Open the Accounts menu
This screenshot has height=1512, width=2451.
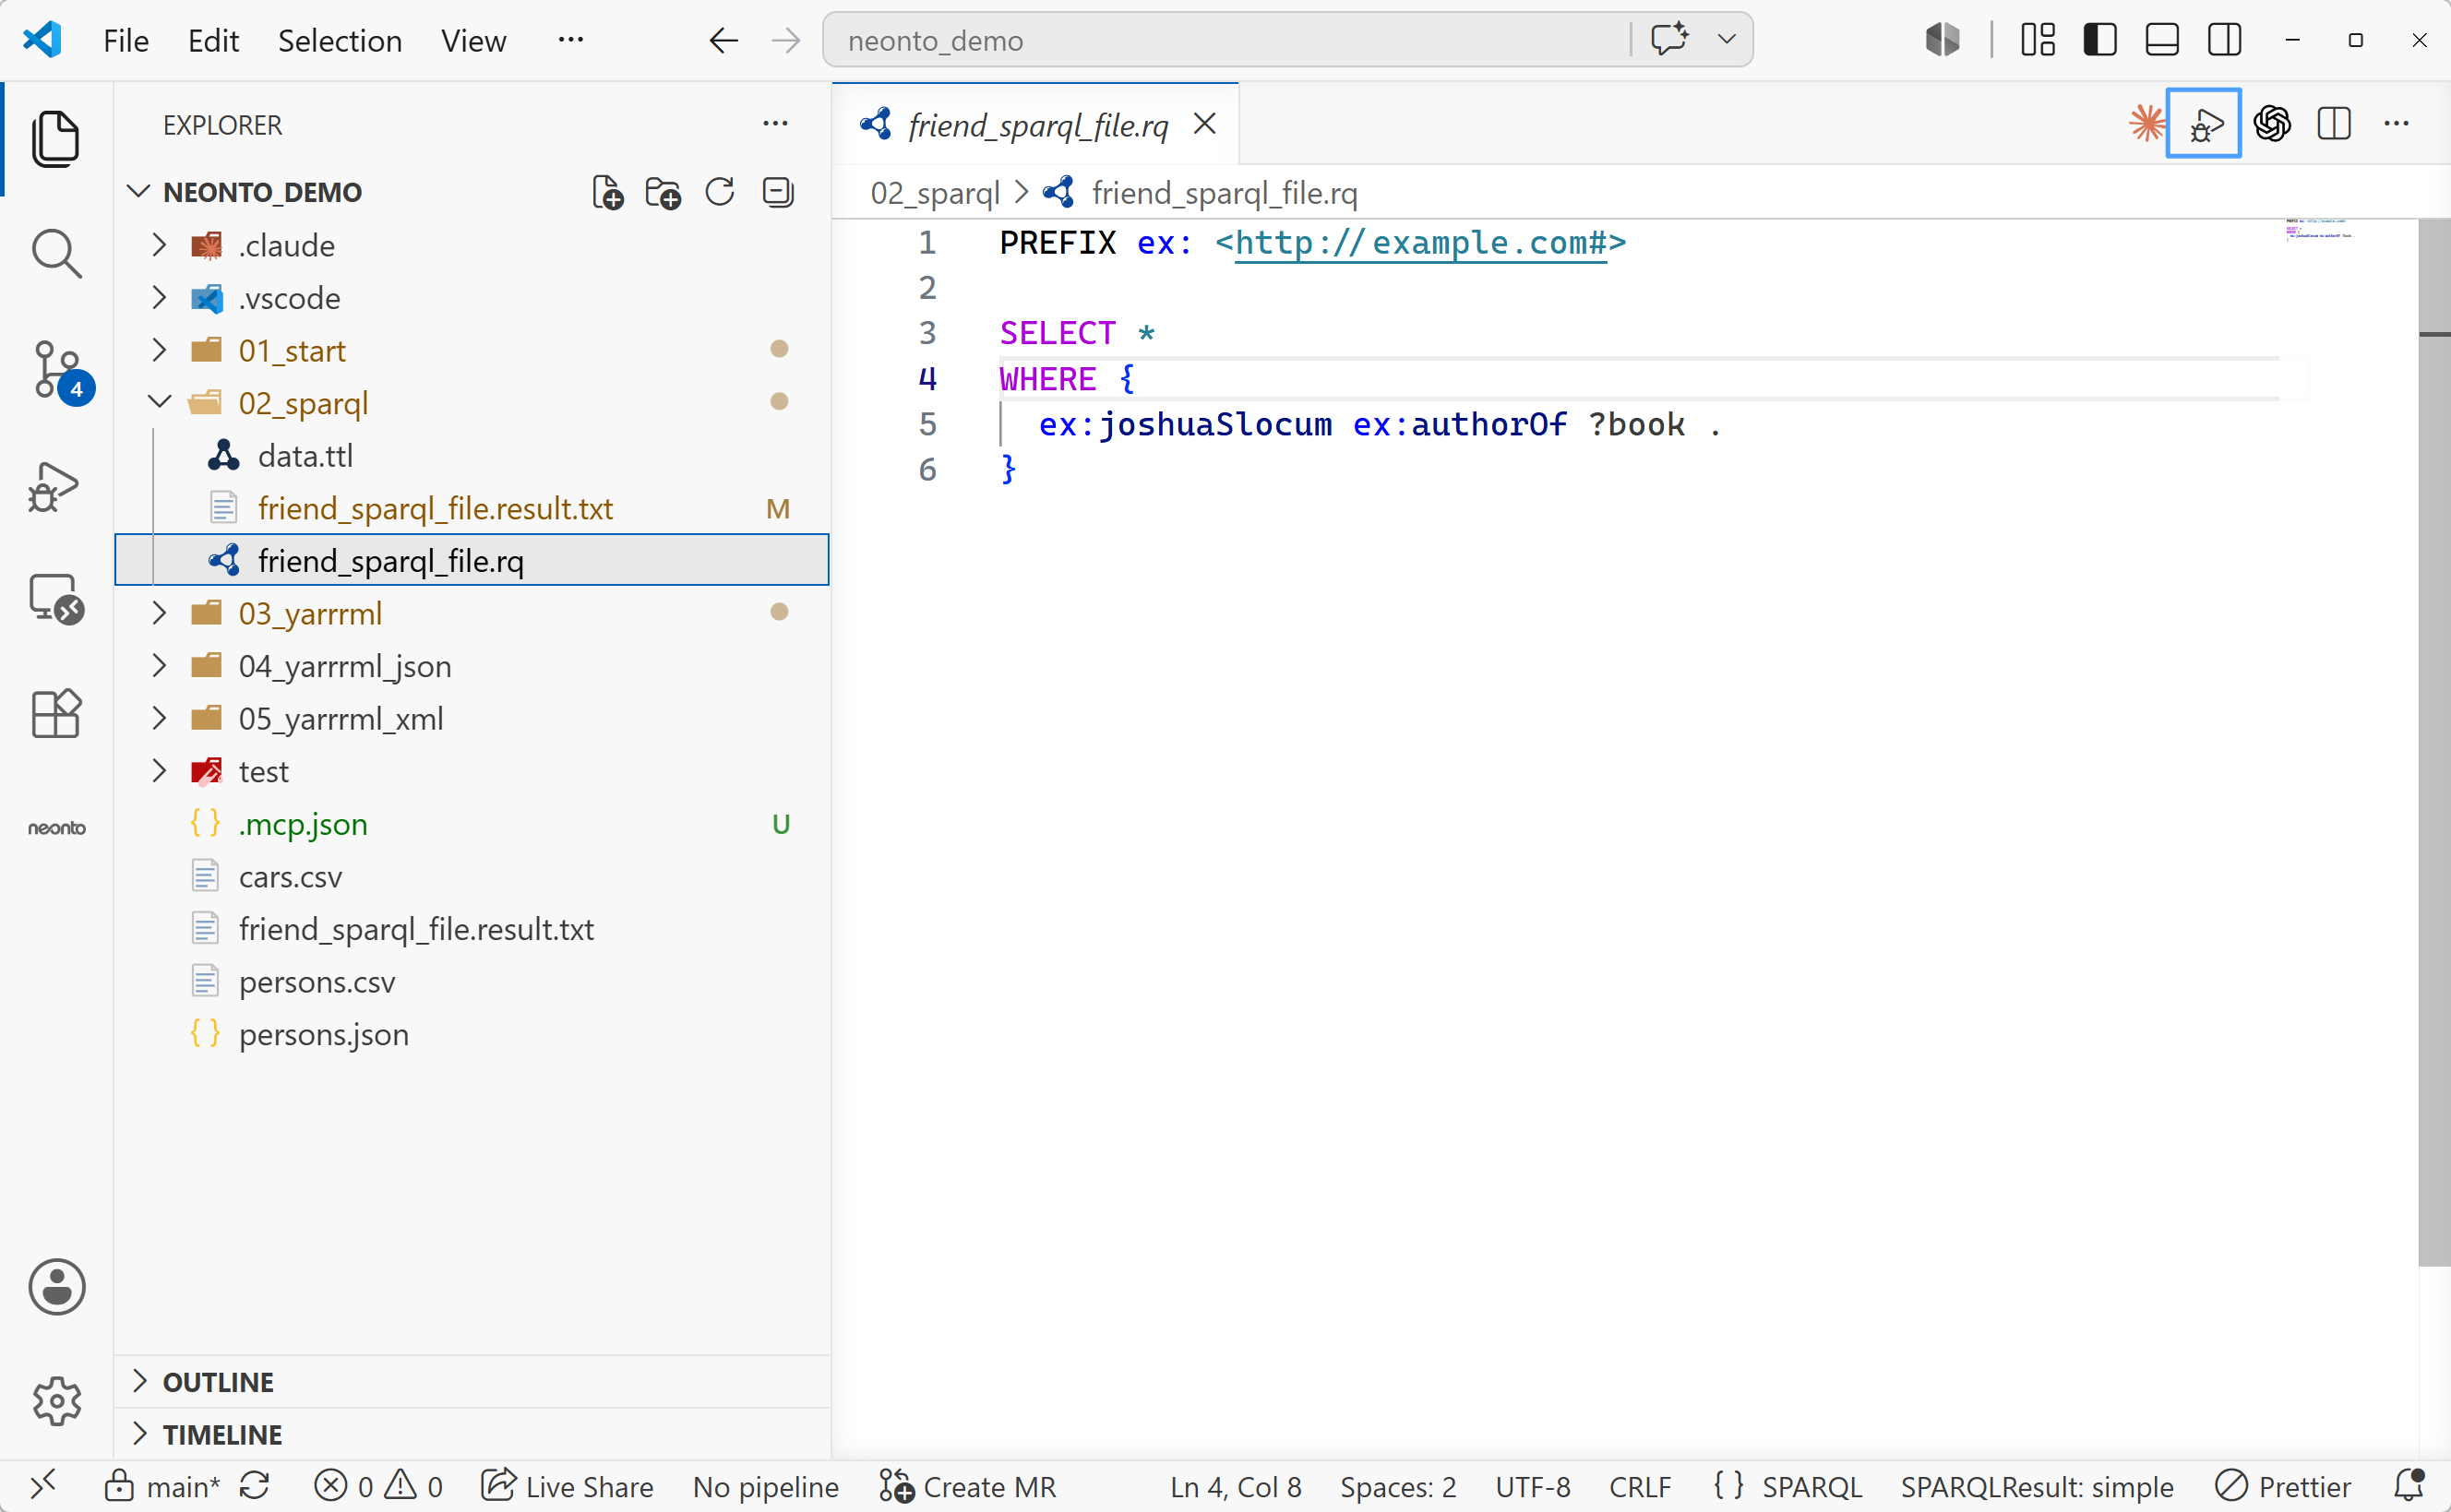tap(56, 1286)
